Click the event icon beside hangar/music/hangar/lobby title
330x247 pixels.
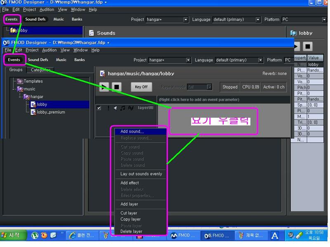[103, 74]
